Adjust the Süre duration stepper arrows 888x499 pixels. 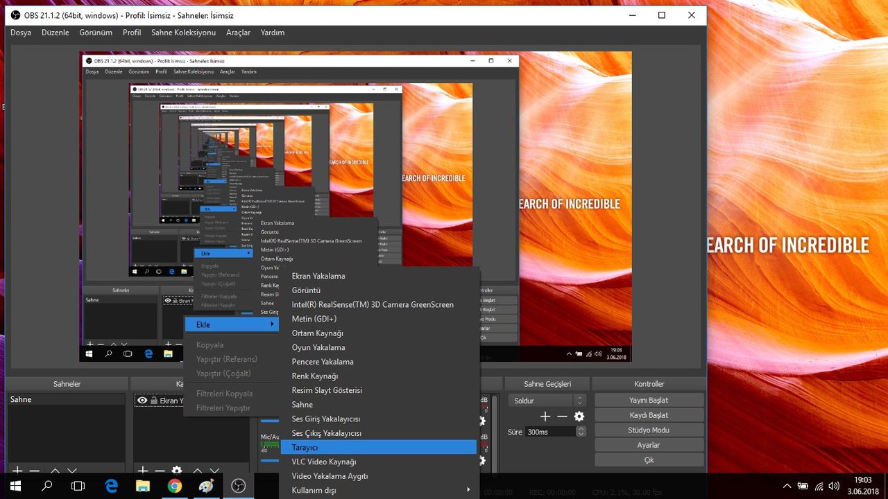(x=581, y=431)
